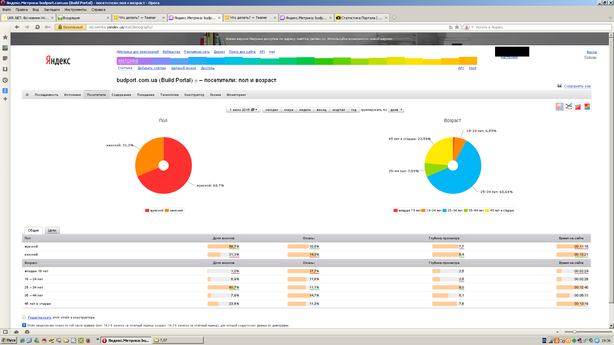Viewport: 614px width, 345px height.
Task: Click the Искать в Яндекс search field
Action: pos(542,27)
